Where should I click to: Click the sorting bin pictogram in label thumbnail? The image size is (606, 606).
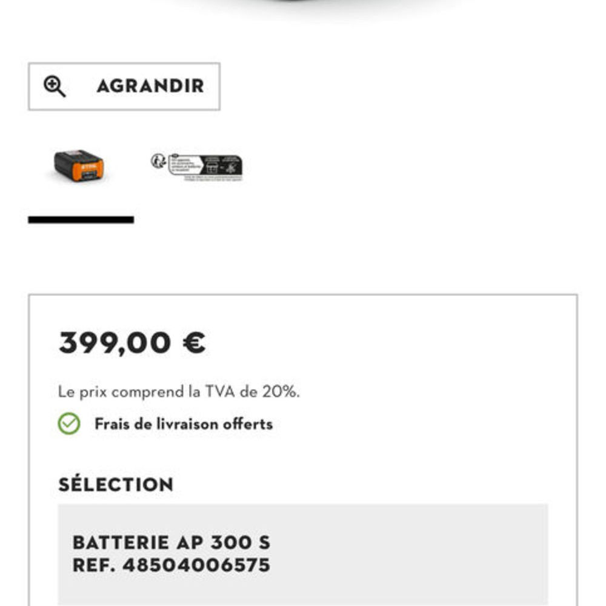click(212, 167)
